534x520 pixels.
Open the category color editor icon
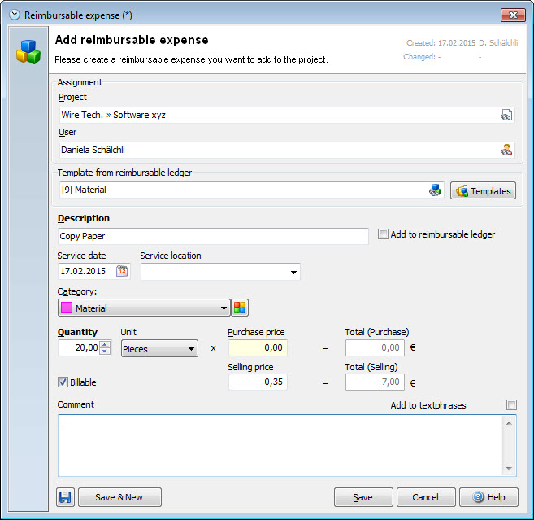point(240,308)
